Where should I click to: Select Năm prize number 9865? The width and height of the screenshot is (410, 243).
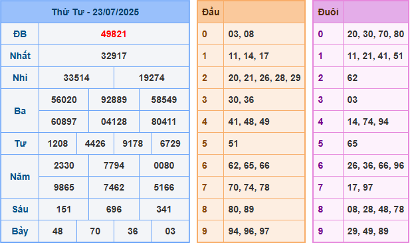(x=64, y=188)
